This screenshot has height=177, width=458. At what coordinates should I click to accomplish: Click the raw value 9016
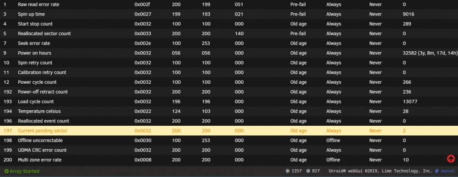click(x=409, y=14)
